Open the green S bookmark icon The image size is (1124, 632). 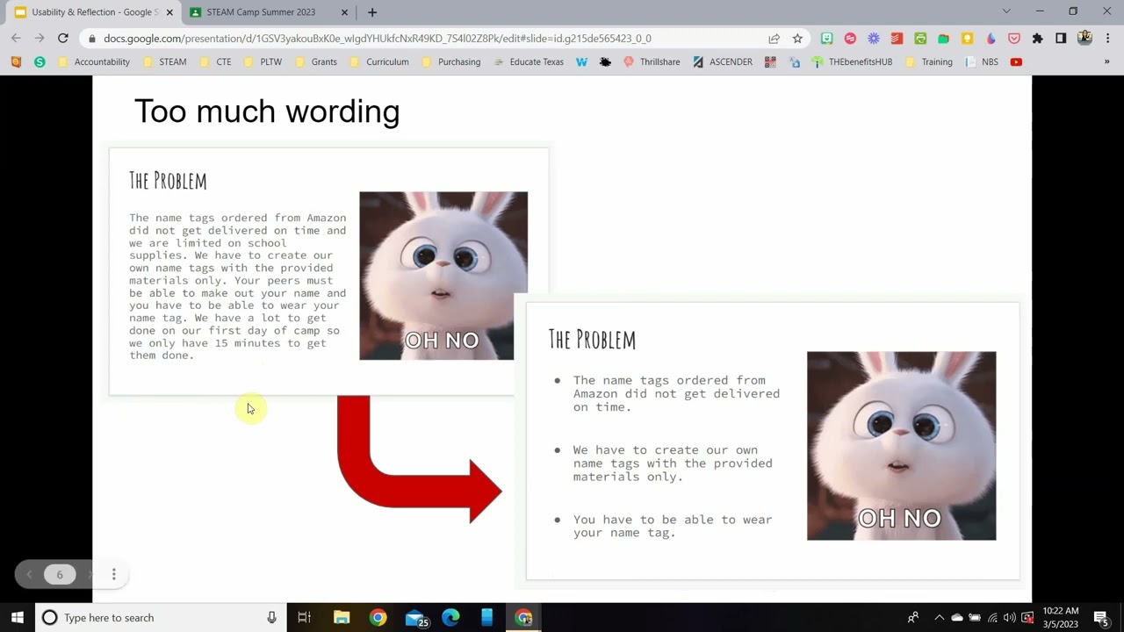tap(40, 62)
